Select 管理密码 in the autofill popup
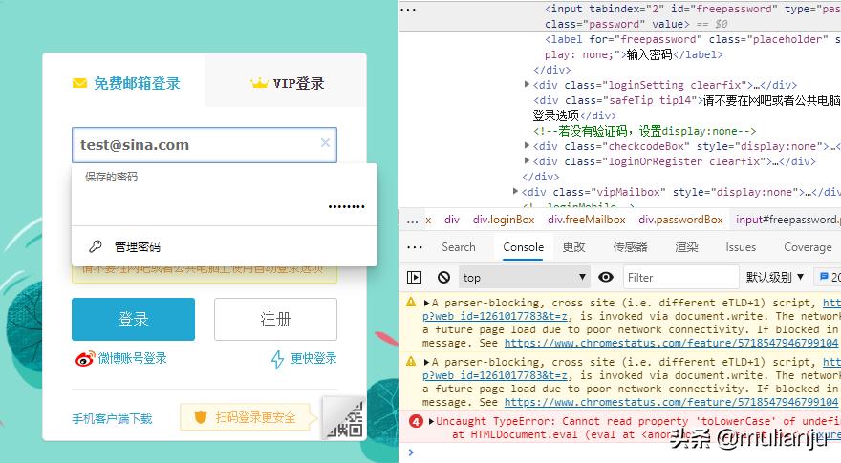Screen dimensions: 841x463 225,246
